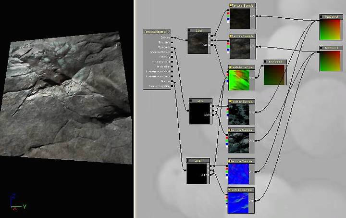
Task: Select the purple-blue normal map Texture Sample
Action: 241,172
